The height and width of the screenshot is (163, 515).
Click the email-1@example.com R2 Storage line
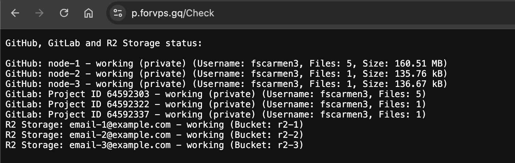154,125
